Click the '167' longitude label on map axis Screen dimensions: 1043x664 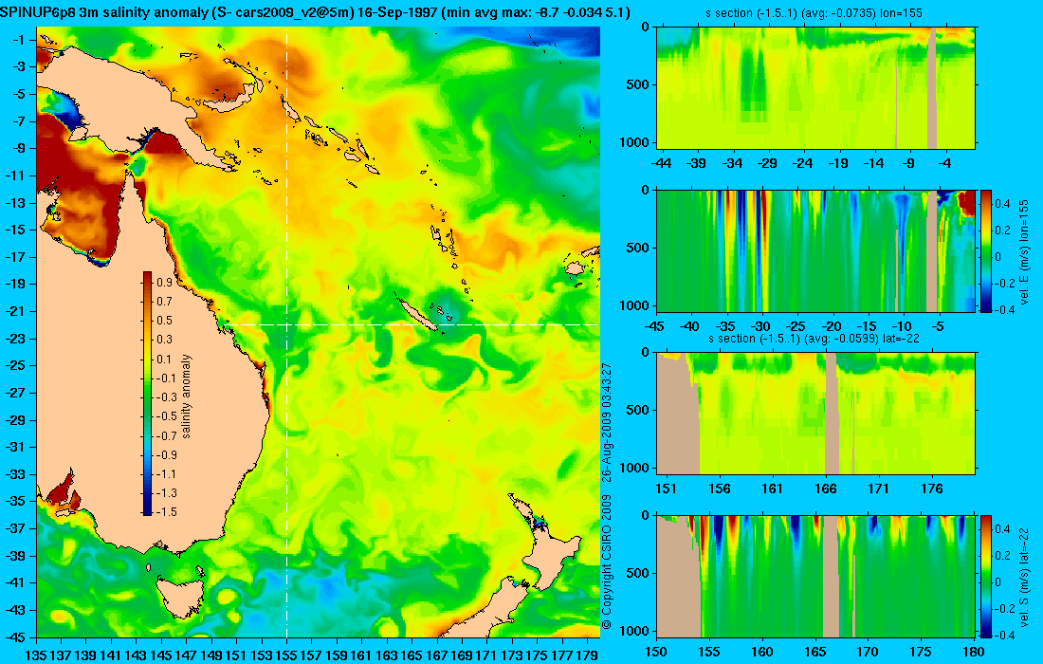(x=436, y=655)
